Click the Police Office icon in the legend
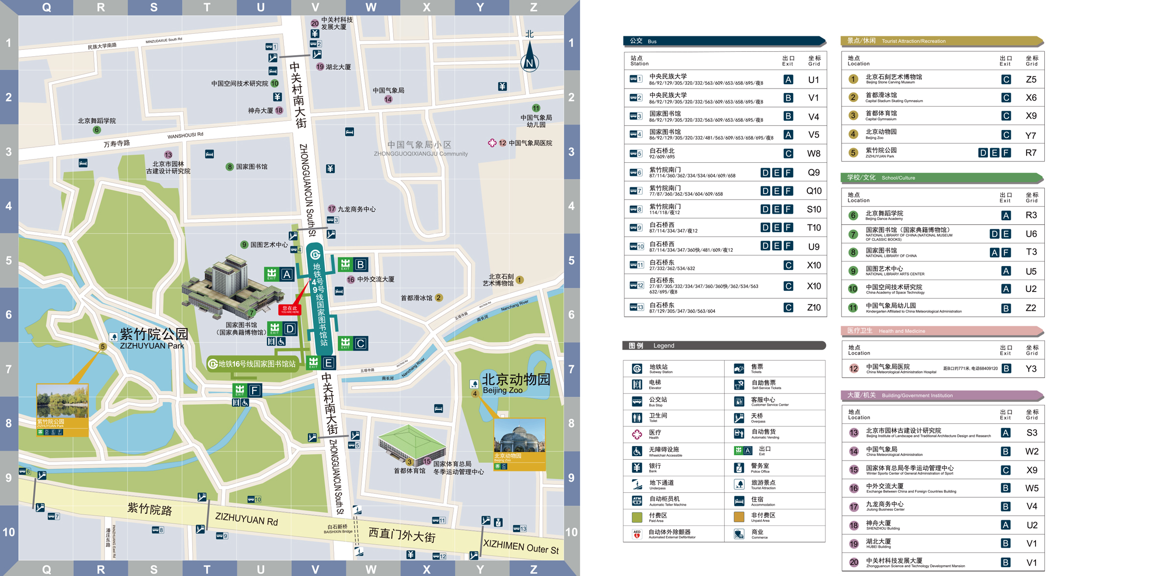 (x=739, y=468)
